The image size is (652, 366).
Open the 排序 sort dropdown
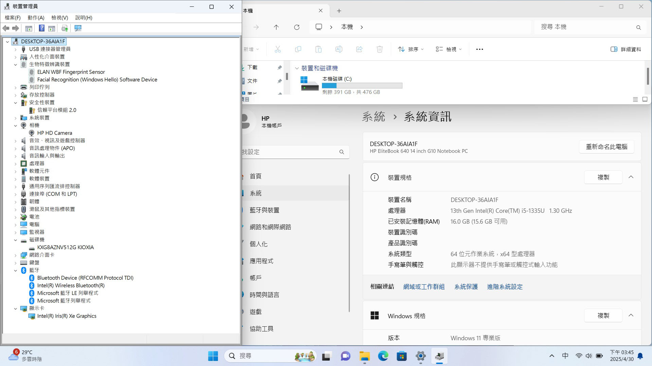(411, 49)
